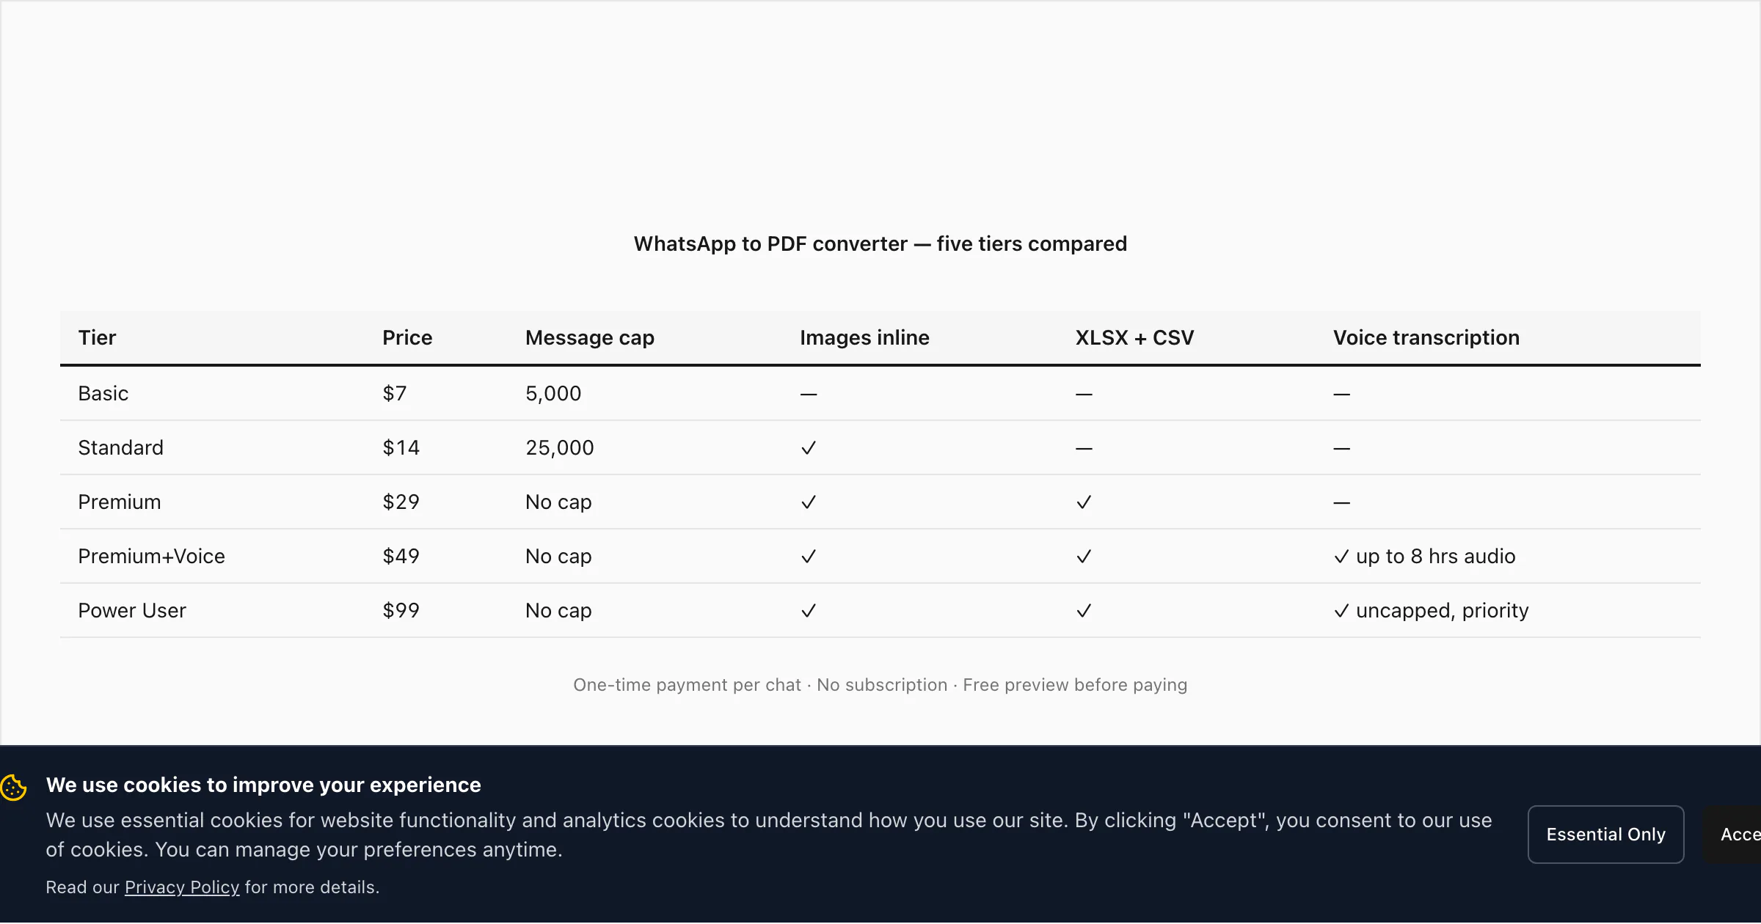Click the 5,000 message cap value

[553, 394]
